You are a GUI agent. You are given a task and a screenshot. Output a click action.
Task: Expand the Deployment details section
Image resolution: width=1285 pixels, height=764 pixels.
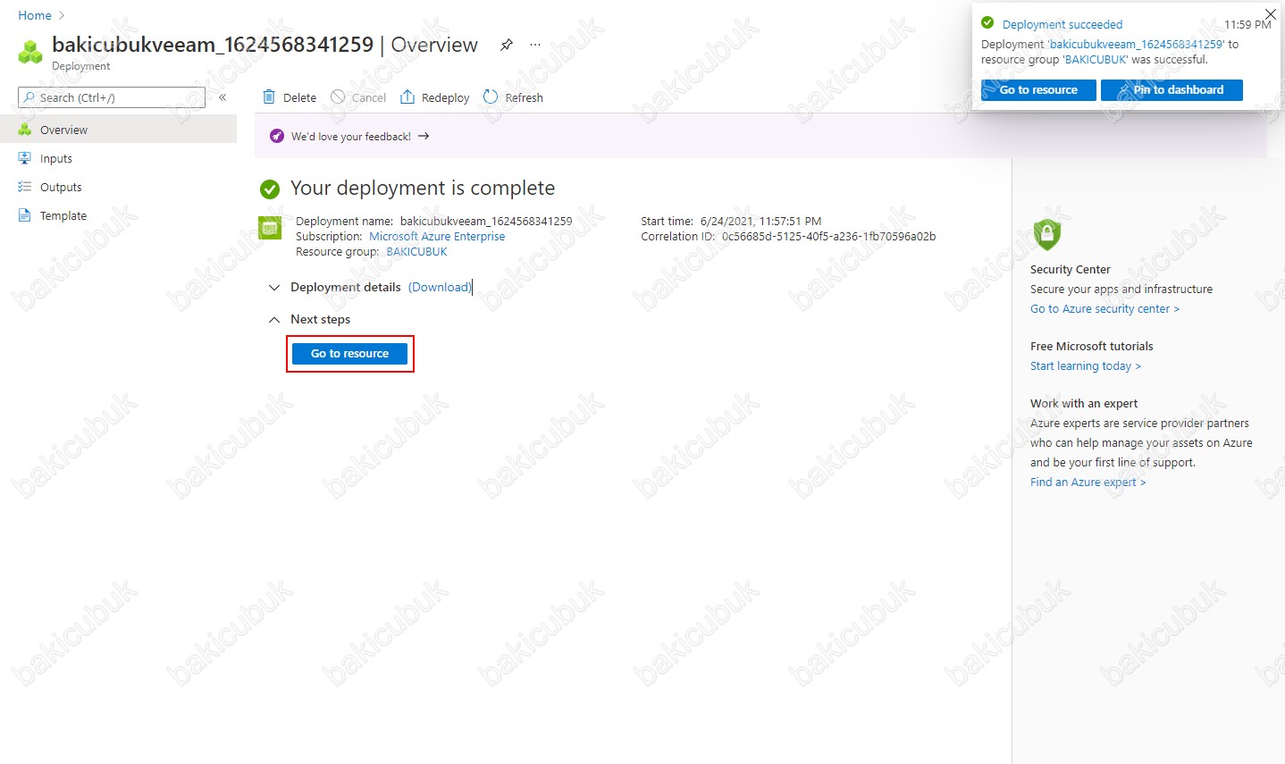[274, 287]
